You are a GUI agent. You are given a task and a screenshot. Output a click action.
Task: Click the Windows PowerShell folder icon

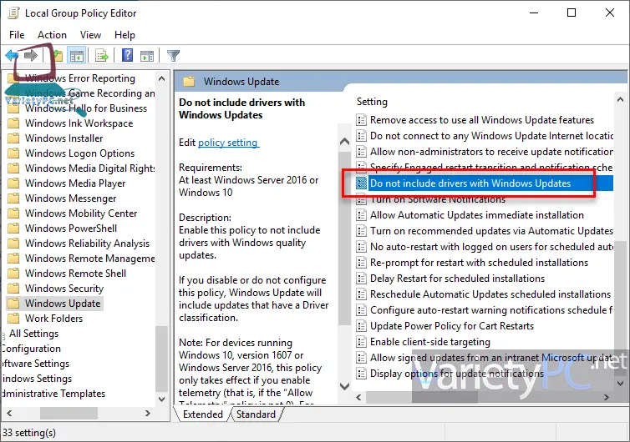point(13,229)
